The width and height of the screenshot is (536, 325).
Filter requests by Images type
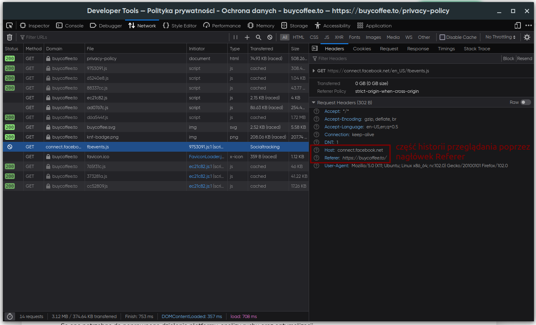click(373, 37)
